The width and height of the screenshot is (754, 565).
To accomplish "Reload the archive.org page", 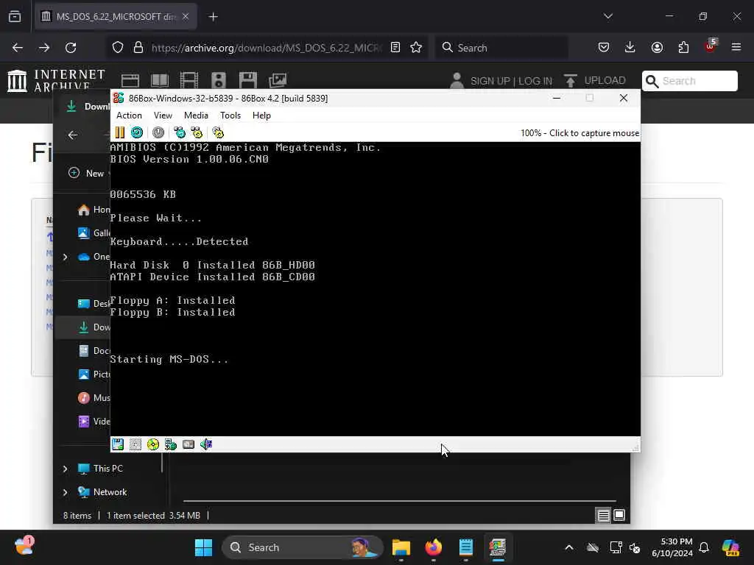I will point(71,48).
